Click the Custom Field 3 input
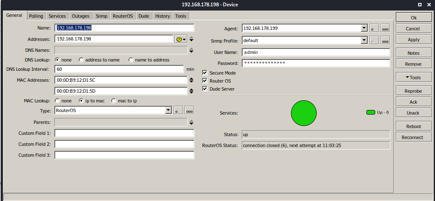 [124, 155]
